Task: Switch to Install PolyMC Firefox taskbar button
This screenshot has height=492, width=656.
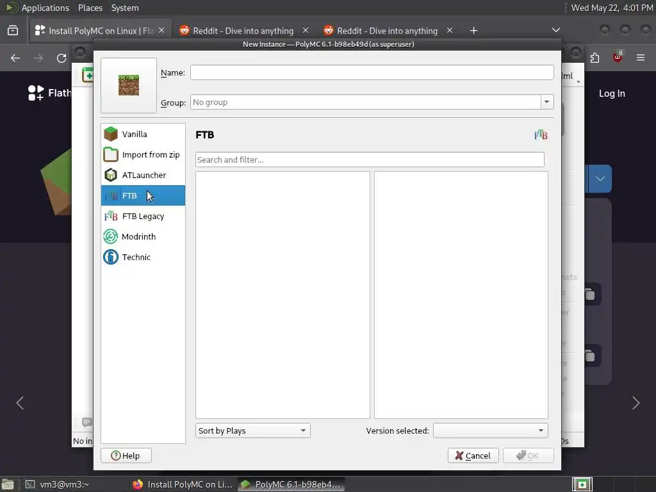Action: (183, 484)
